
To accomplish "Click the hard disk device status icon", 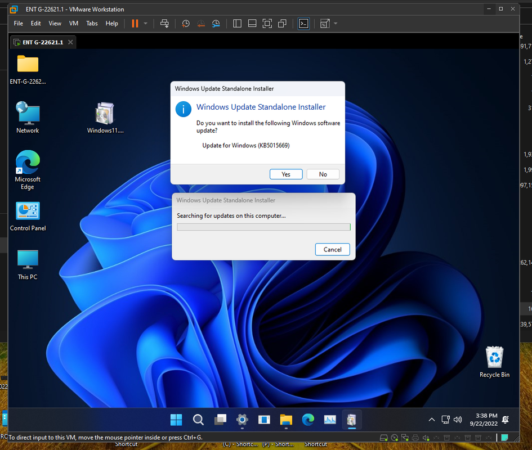I will [384, 438].
